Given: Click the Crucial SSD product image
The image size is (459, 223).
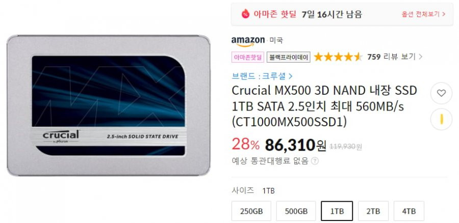Looking at the screenshot, I should 108,105.
